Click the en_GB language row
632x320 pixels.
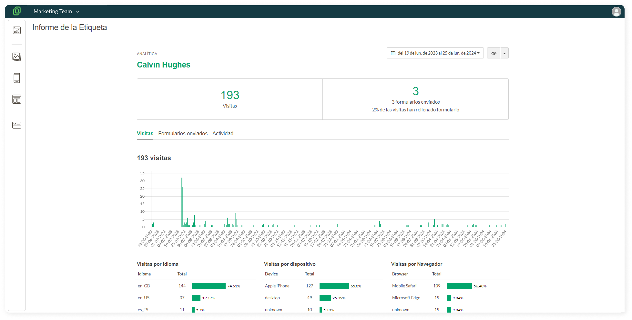[196, 286]
